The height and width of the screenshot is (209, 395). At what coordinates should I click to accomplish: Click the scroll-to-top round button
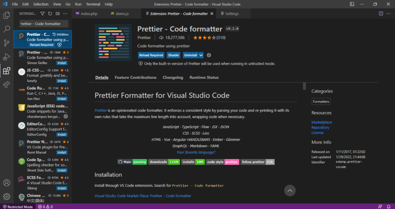coord(290,190)
